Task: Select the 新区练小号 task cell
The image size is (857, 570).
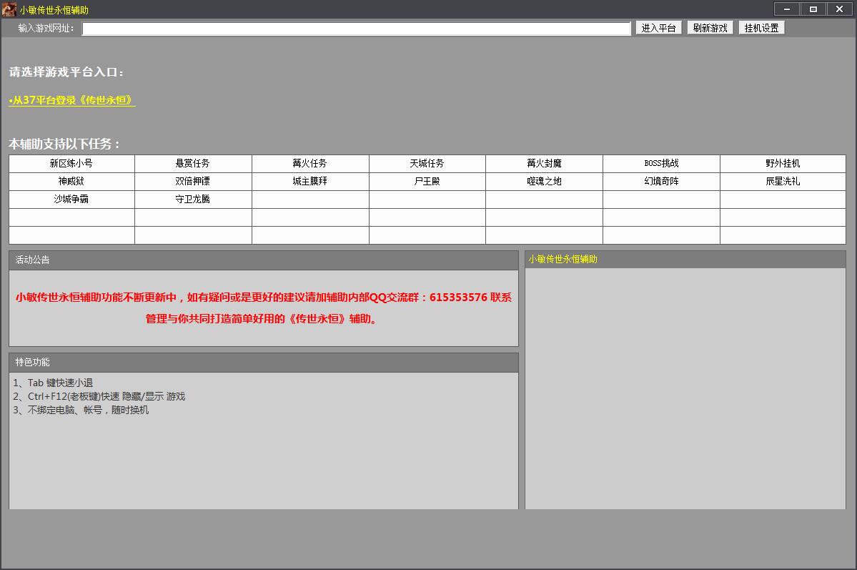Action: [x=71, y=164]
